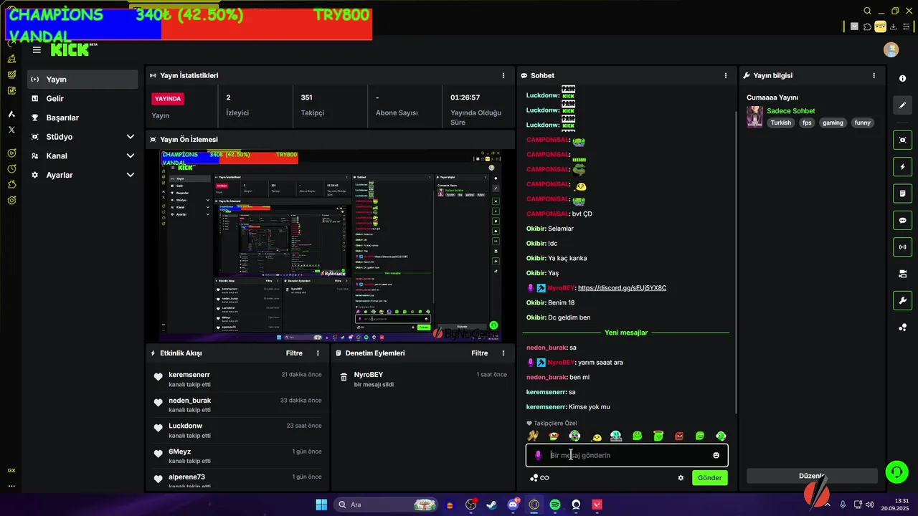
Task: Open Yayın bilgisi panel three-dot menu
Action: point(874,75)
